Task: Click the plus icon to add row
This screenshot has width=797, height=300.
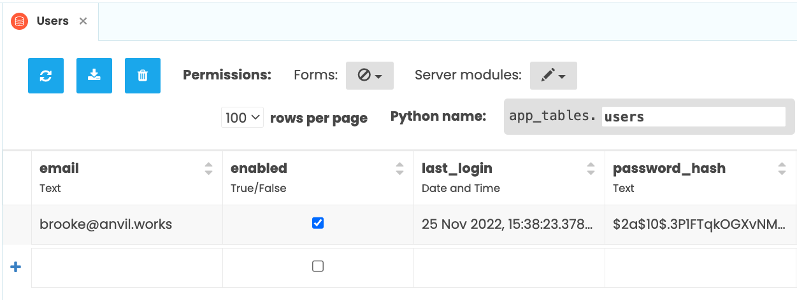Action: [16, 267]
